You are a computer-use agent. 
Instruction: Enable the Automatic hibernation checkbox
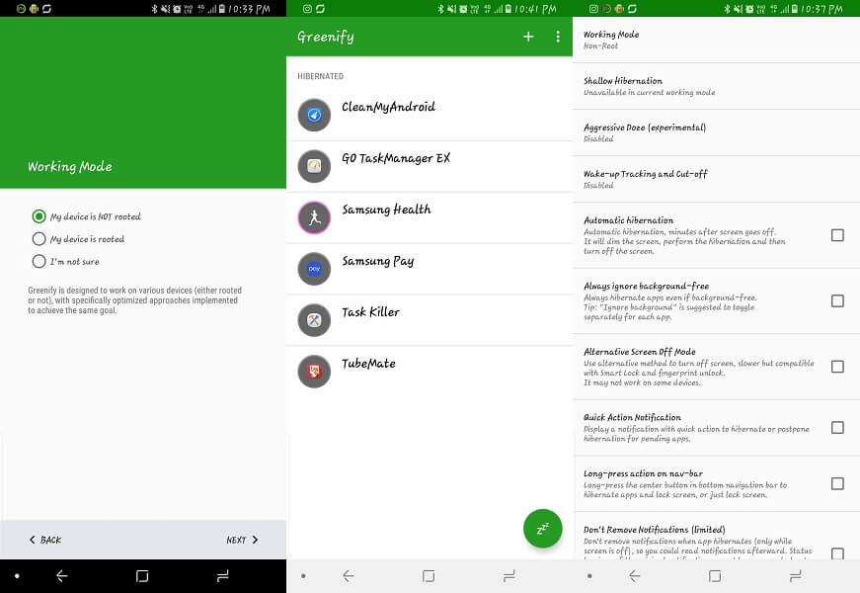(x=837, y=235)
